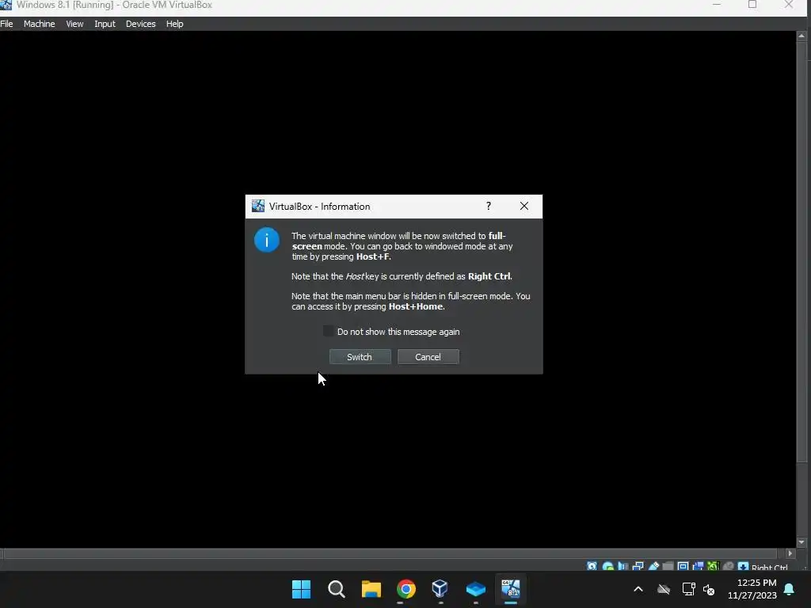811x608 pixels.
Task: Click the keyboard capture arrow icon
Action: pyautogui.click(x=743, y=566)
